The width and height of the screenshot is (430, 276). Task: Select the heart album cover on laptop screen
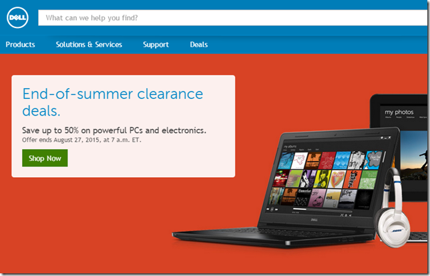pos(337,179)
